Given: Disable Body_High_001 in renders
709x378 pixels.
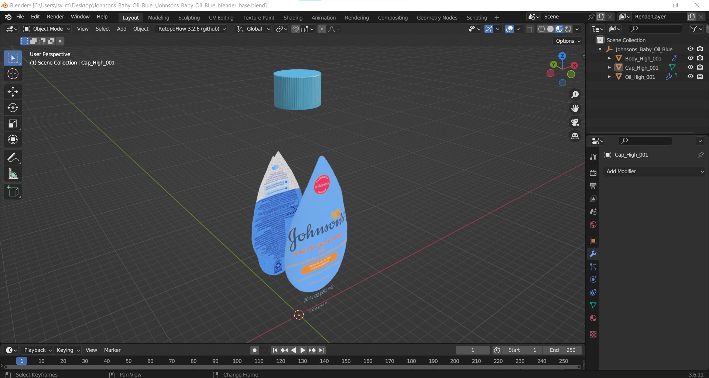Looking at the screenshot, I should pos(700,58).
